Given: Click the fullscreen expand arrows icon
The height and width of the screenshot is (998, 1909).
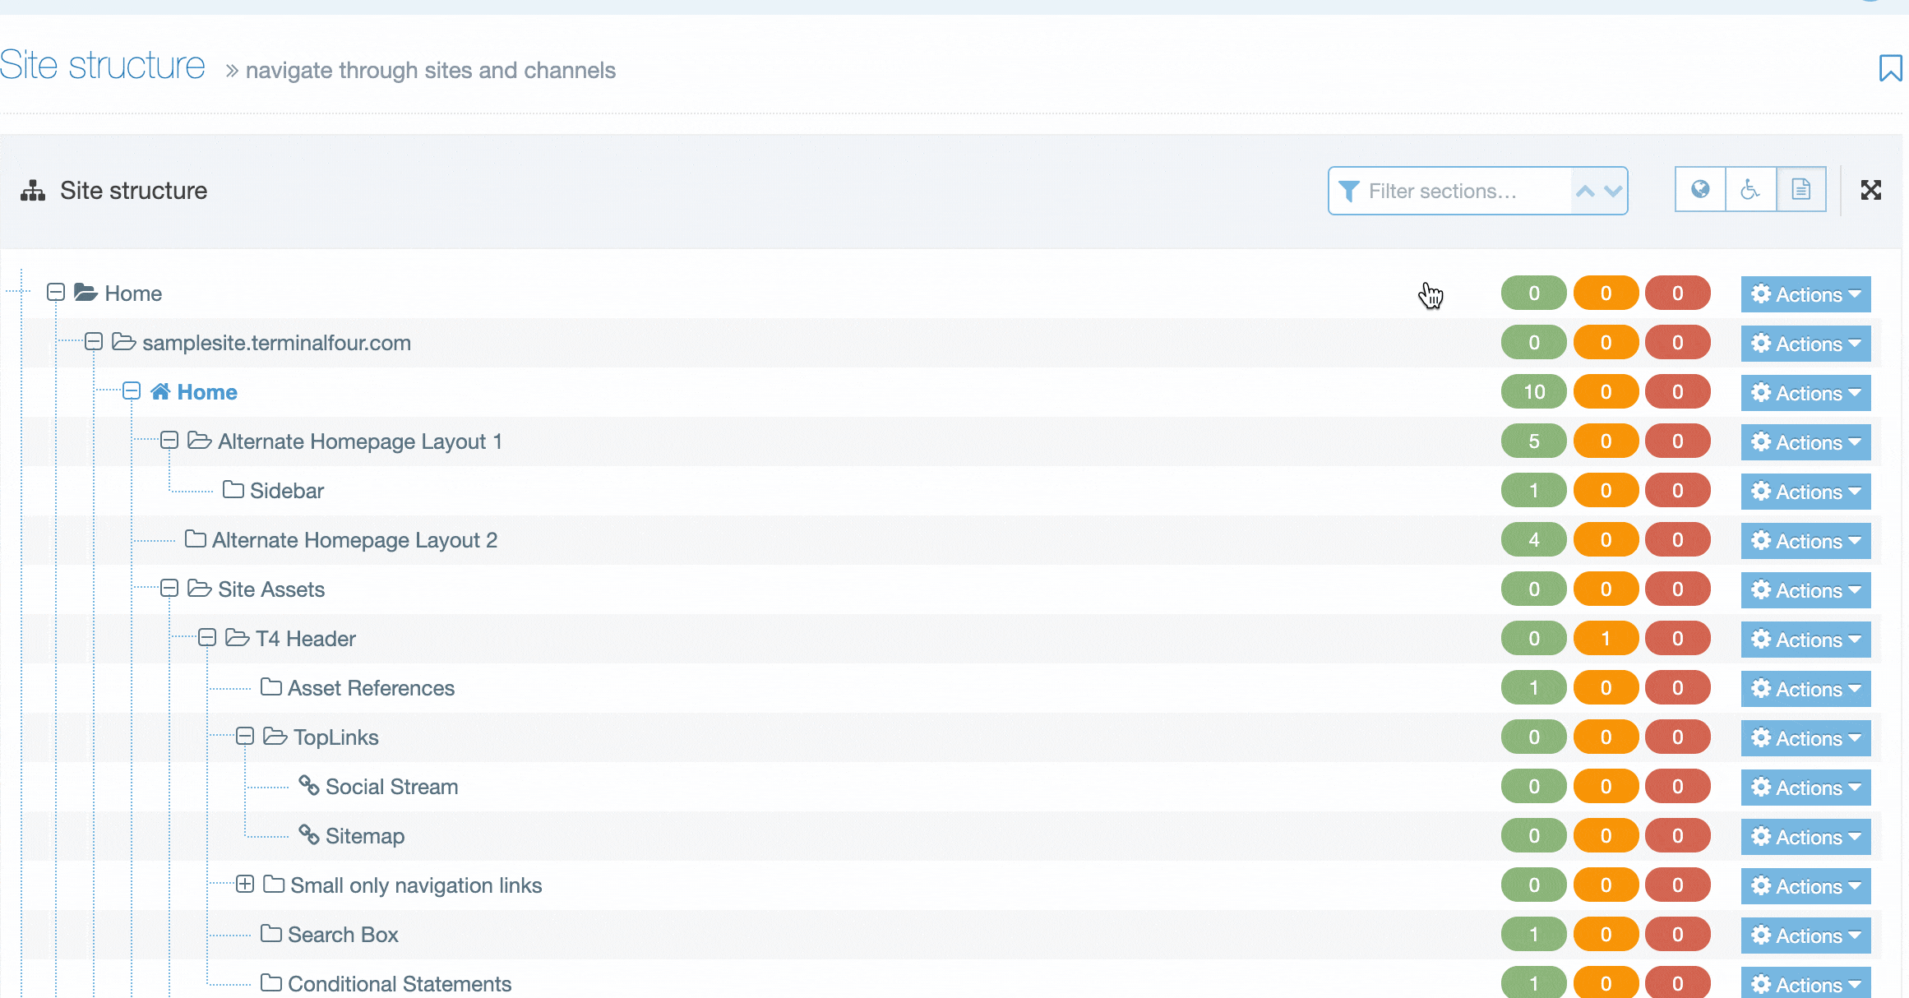Looking at the screenshot, I should coord(1870,190).
